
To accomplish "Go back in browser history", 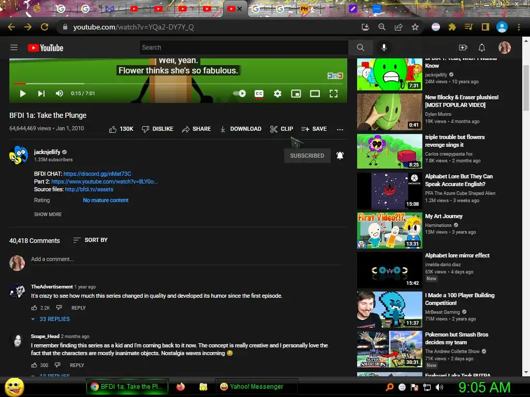I will coord(11,27).
